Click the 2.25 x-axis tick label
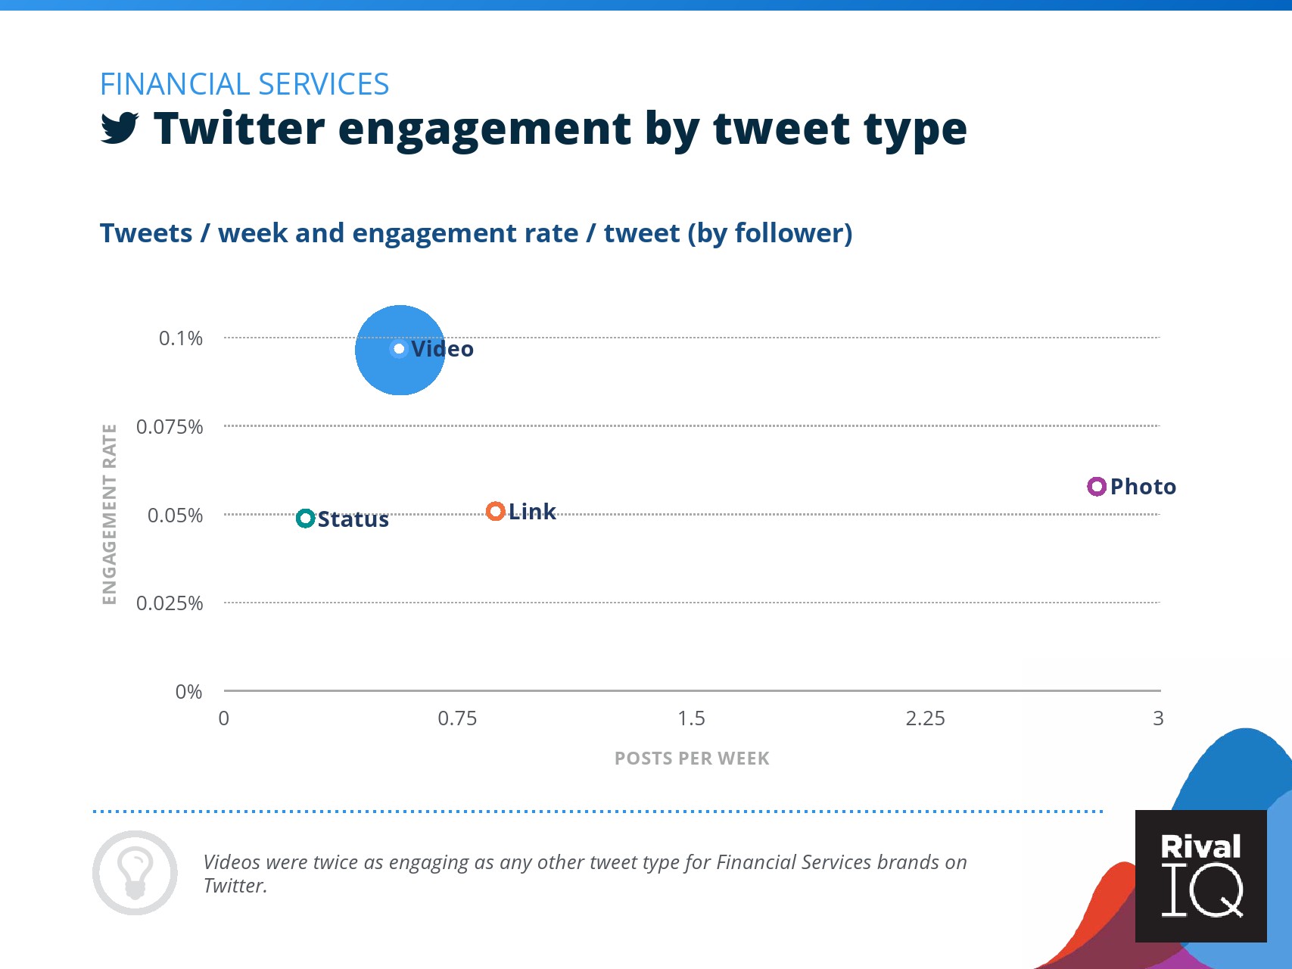This screenshot has height=969, width=1292. point(925,718)
